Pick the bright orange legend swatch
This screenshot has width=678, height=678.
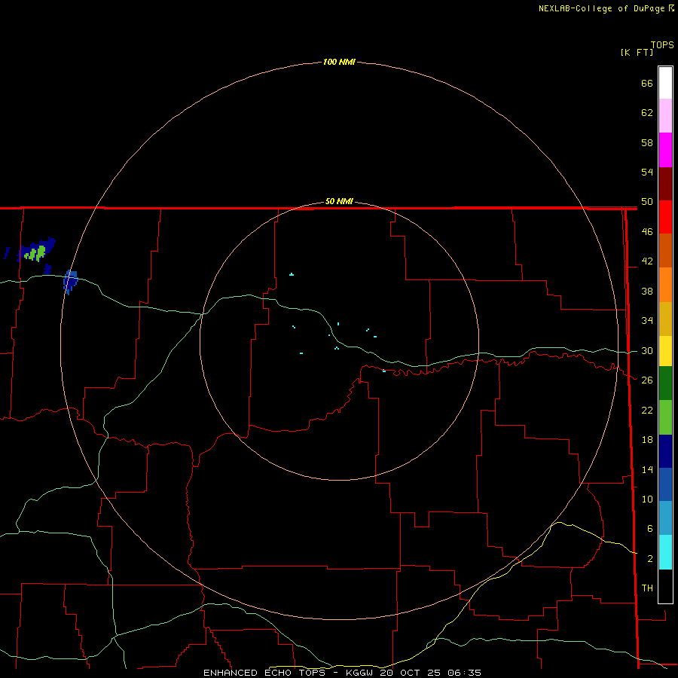(665, 285)
